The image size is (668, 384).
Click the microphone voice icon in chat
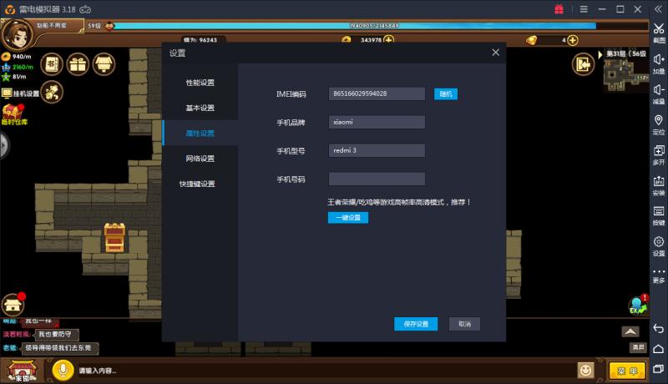click(x=61, y=369)
